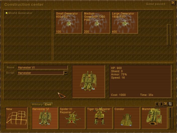This screenshot has height=133, width=177.
Task: Click the Armor: 75% stat
Action: point(119,74)
